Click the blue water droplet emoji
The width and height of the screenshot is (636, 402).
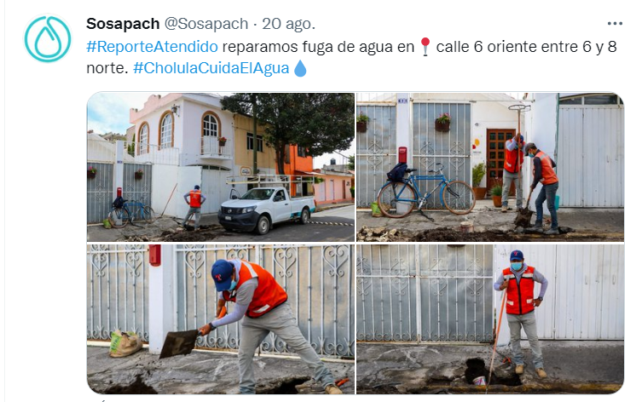[x=300, y=68]
